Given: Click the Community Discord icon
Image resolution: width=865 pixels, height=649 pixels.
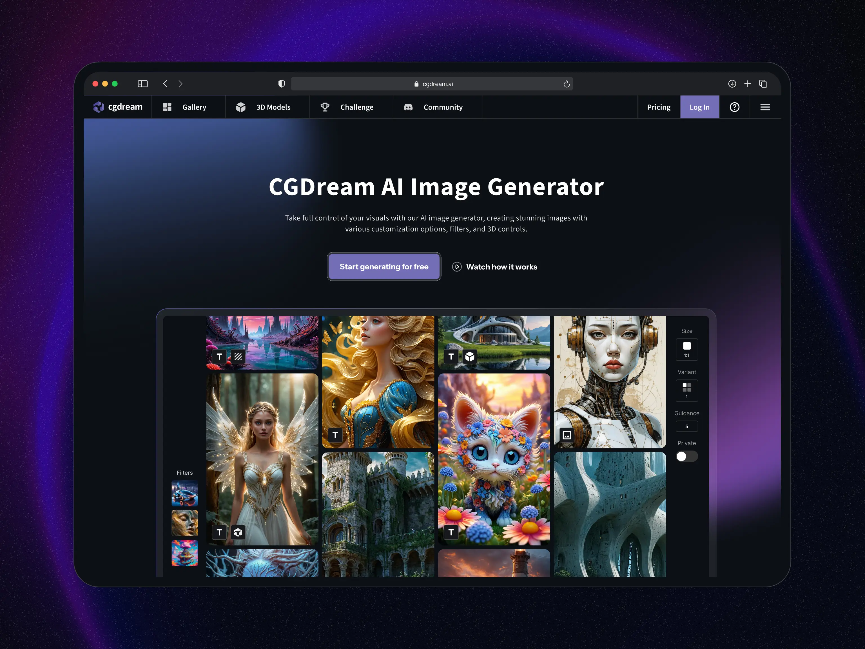Looking at the screenshot, I should 408,107.
